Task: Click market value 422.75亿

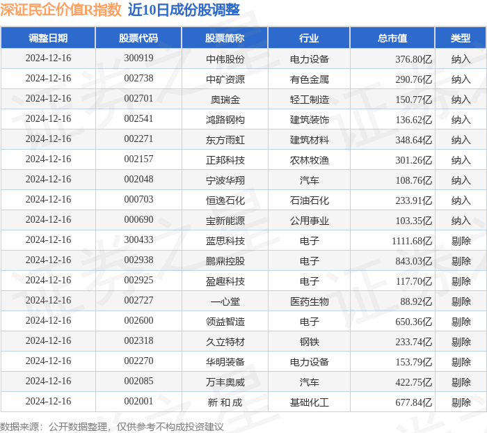Action: [413, 382]
